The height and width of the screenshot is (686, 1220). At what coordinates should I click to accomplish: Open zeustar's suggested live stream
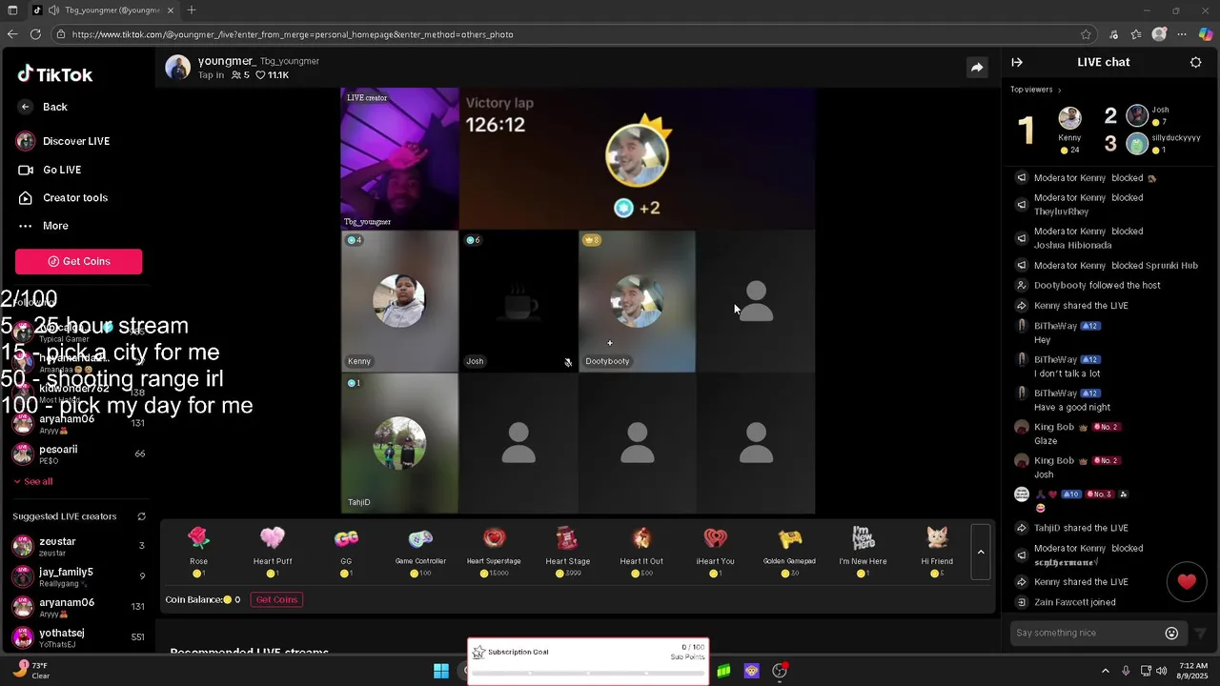click(78, 546)
